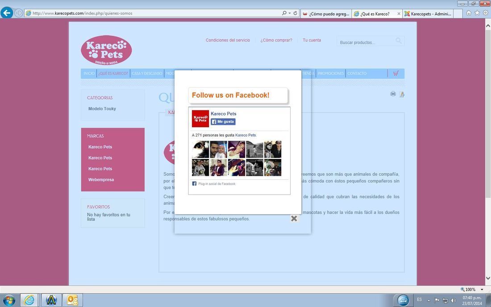
Task: Click the scroll down arrow of page
Action: 488,278
